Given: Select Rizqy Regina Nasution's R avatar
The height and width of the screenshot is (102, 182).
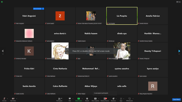Looking at the screenshot, I should tap(153, 86).
